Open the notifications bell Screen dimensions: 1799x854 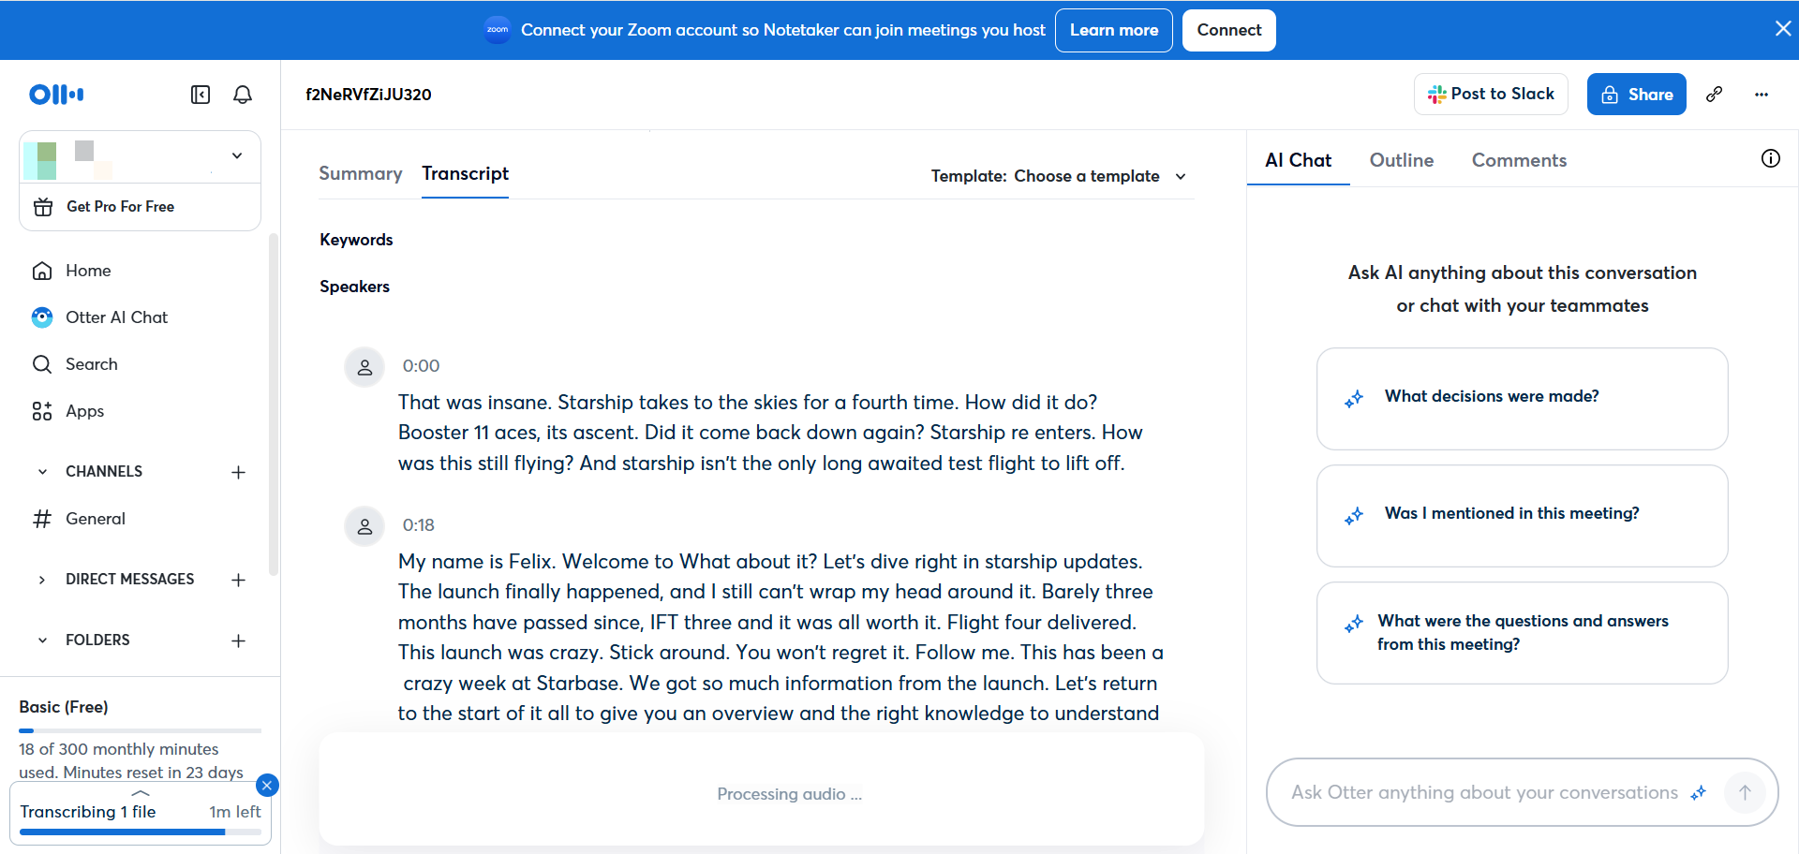[x=242, y=95]
